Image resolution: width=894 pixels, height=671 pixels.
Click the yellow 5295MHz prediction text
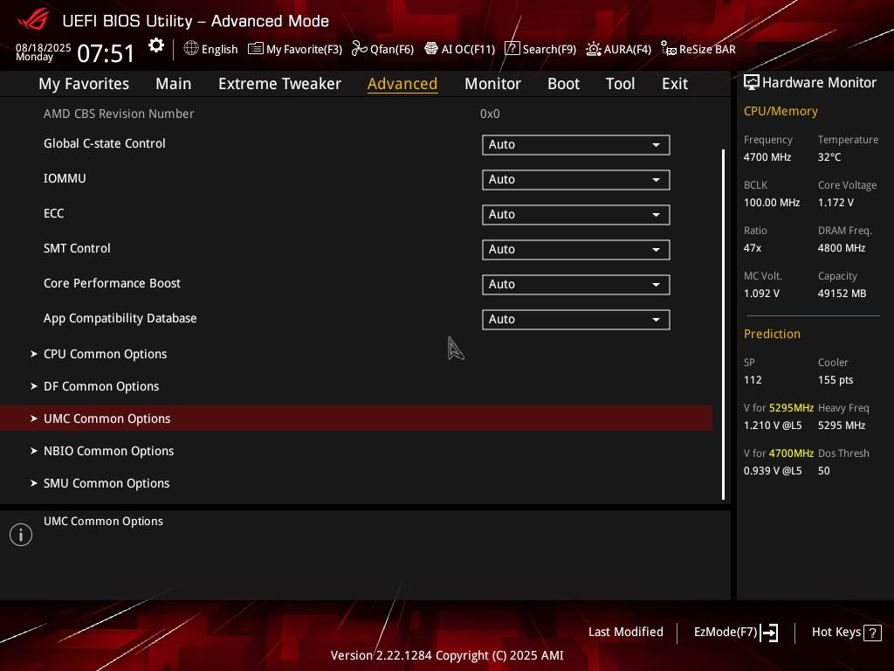tap(791, 408)
